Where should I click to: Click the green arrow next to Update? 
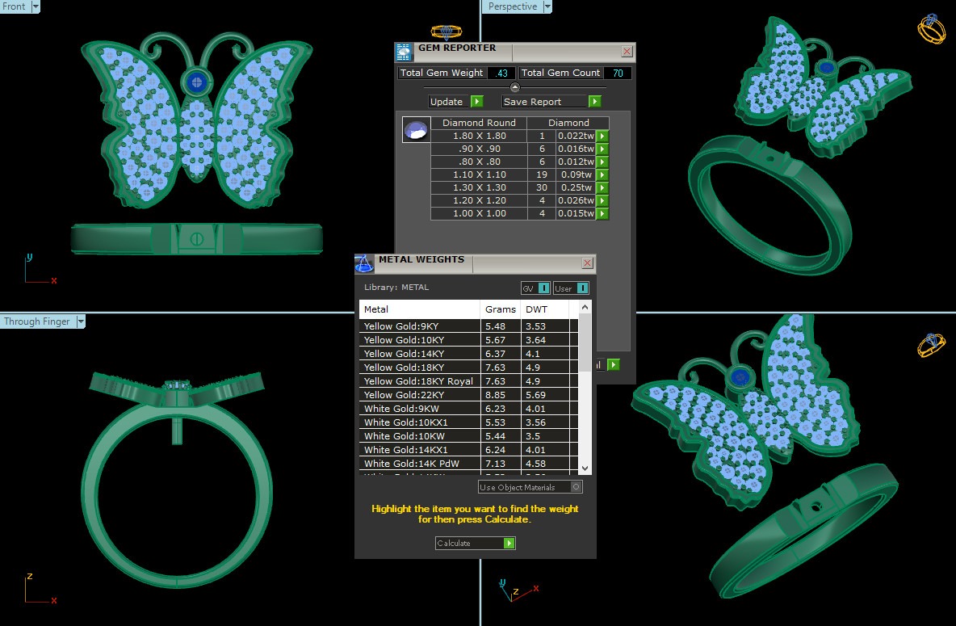[x=477, y=102]
